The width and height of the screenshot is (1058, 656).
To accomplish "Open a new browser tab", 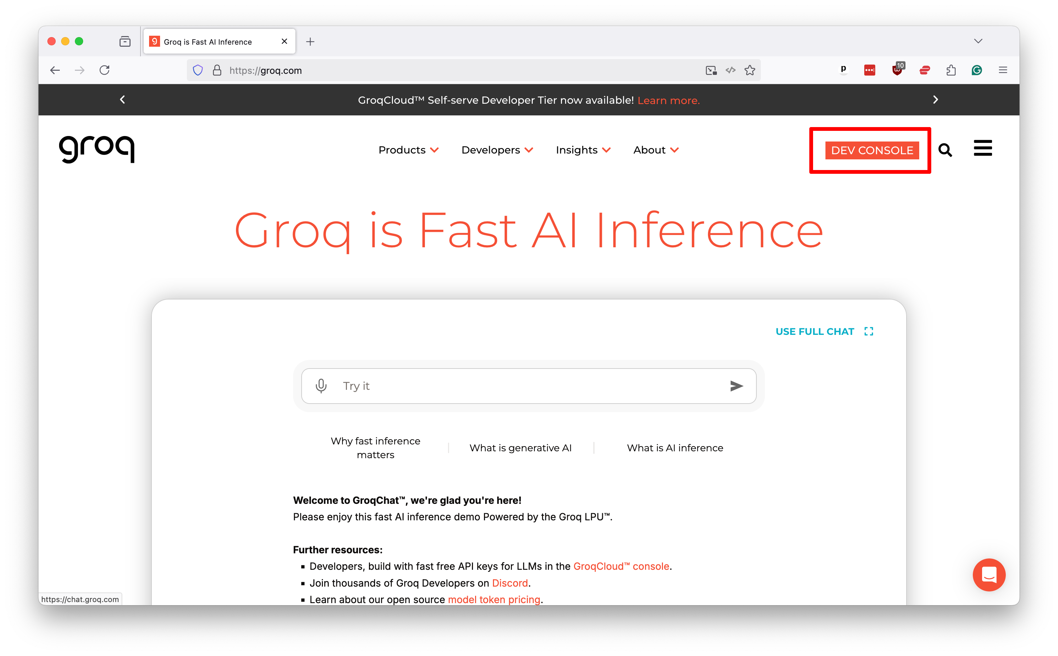I will tap(310, 42).
